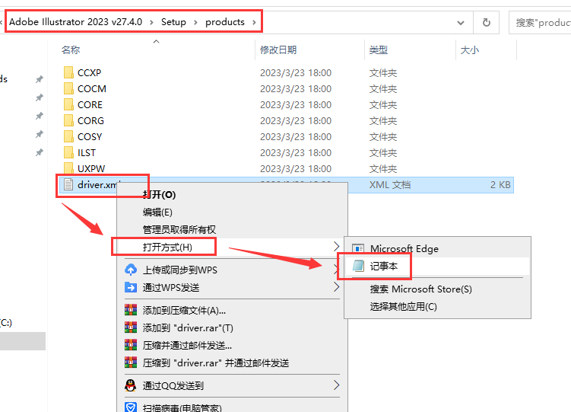Expand the chevron after Adobe Illustrator 2023 v27.4.0

151,22
